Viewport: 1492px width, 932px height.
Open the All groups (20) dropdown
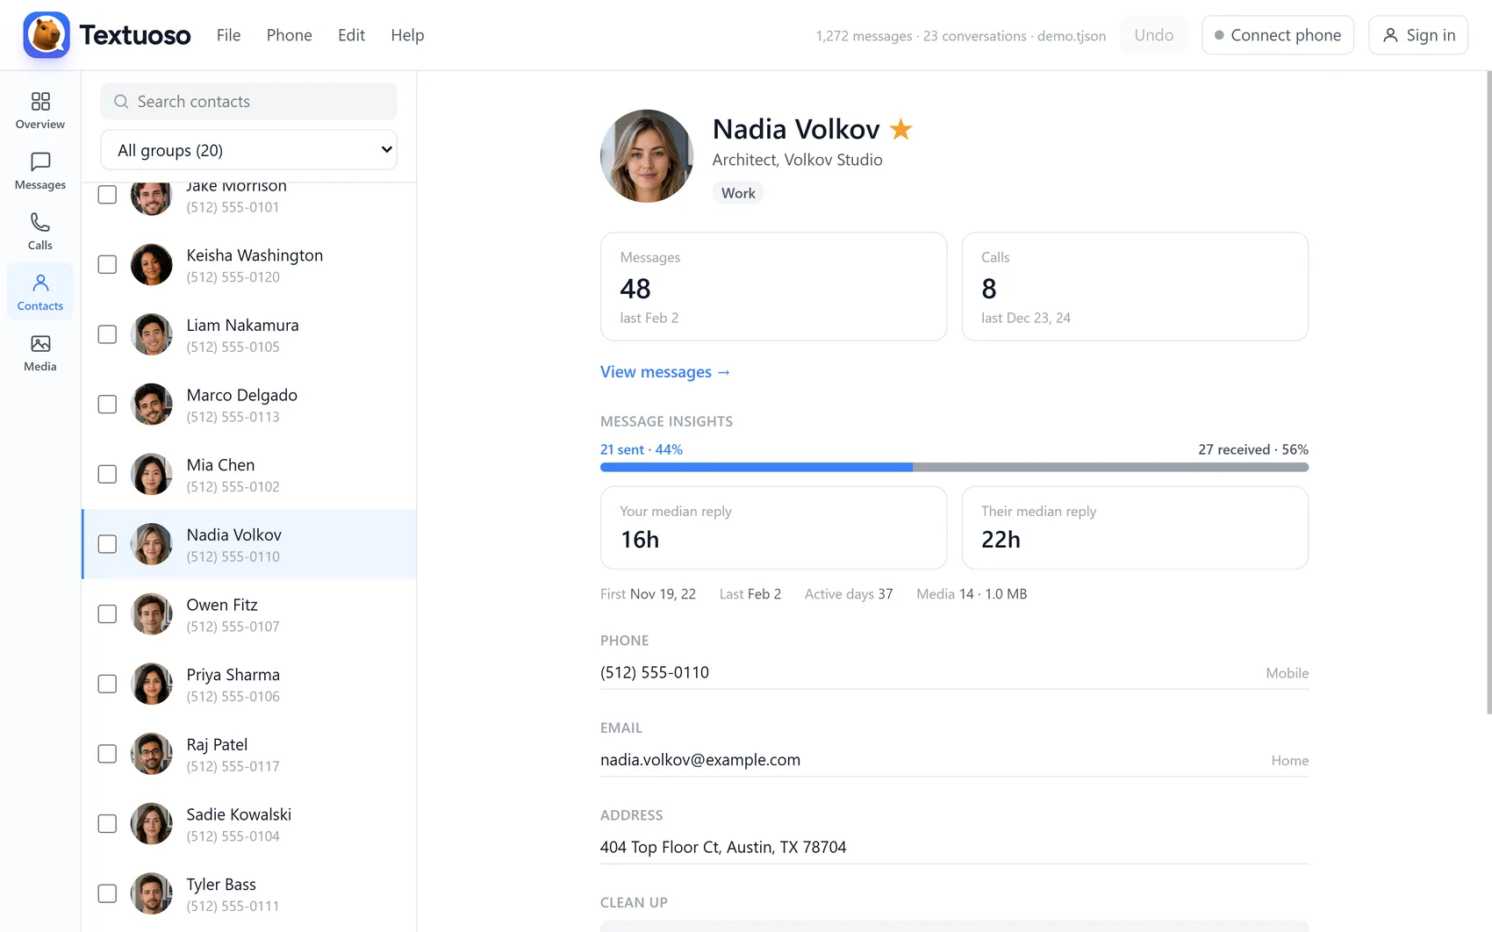click(248, 150)
